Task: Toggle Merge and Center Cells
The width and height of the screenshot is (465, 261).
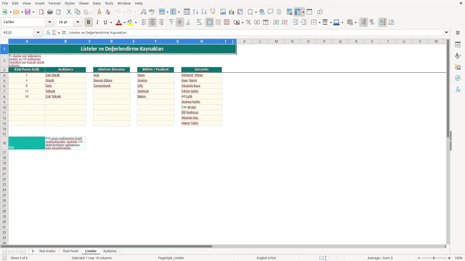Action: [x=210, y=22]
